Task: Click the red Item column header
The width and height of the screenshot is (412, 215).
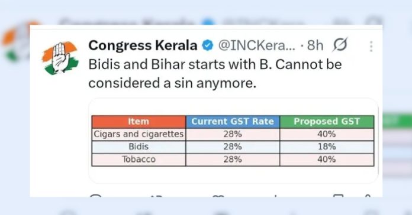Action: coord(139,122)
